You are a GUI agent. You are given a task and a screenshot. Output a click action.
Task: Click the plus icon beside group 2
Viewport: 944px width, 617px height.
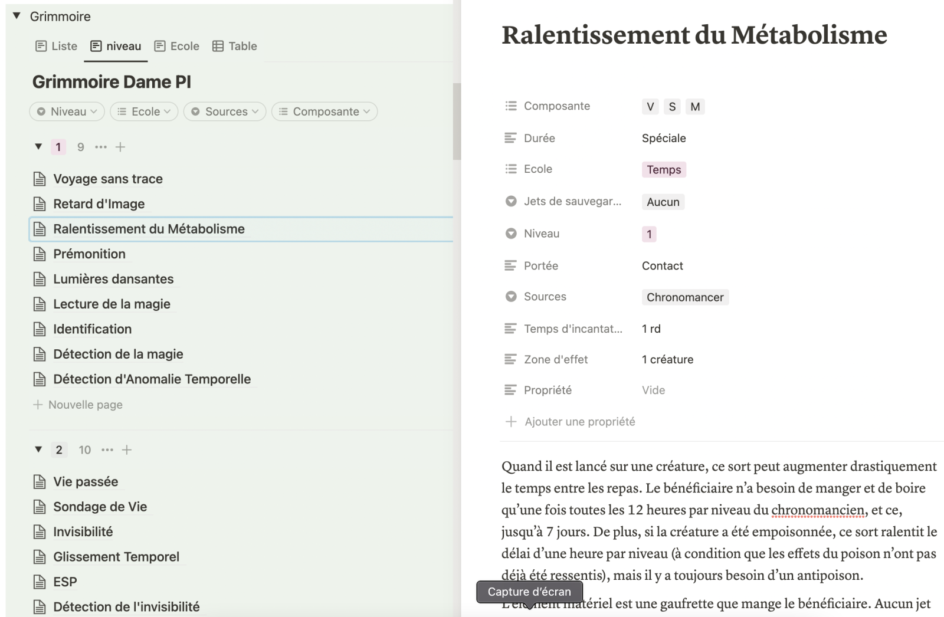(x=127, y=450)
